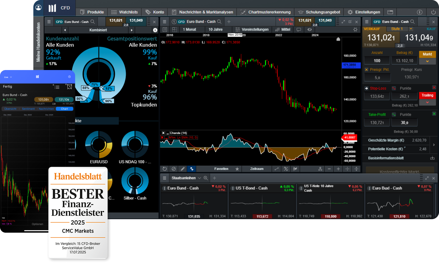439x263 pixels.
Task: Click the Anzahl quantity input field
Action: click(377, 61)
